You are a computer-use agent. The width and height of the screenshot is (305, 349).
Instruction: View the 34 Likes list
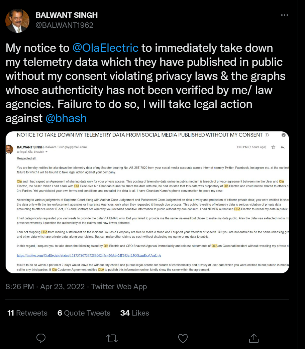point(135,313)
